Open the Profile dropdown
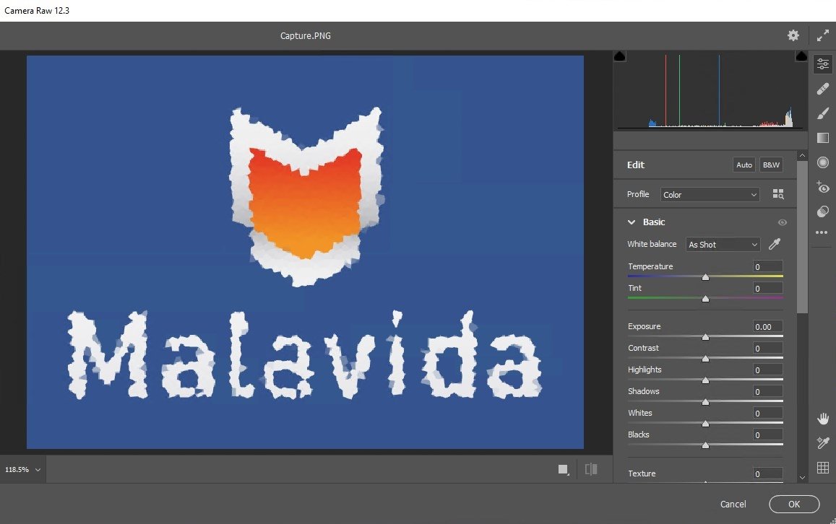The width and height of the screenshot is (836, 524). coord(710,194)
